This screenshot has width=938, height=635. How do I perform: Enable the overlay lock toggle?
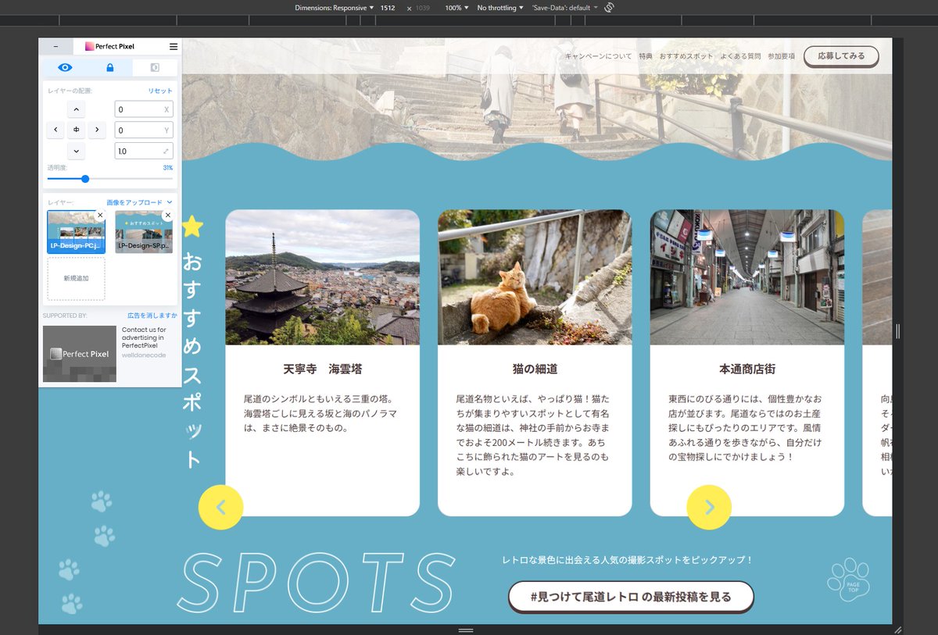click(109, 67)
